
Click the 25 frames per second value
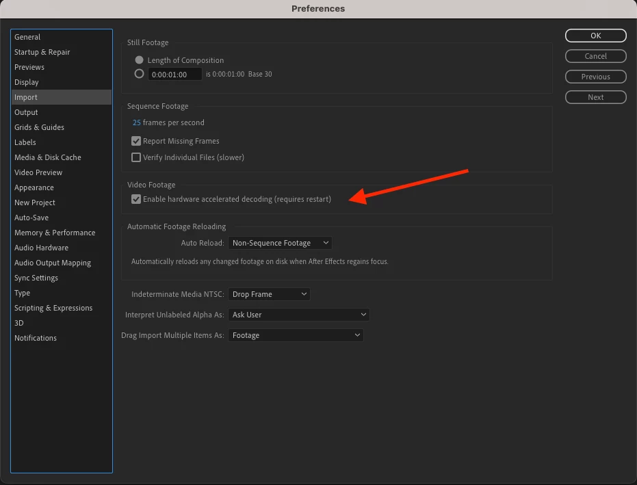coord(137,122)
